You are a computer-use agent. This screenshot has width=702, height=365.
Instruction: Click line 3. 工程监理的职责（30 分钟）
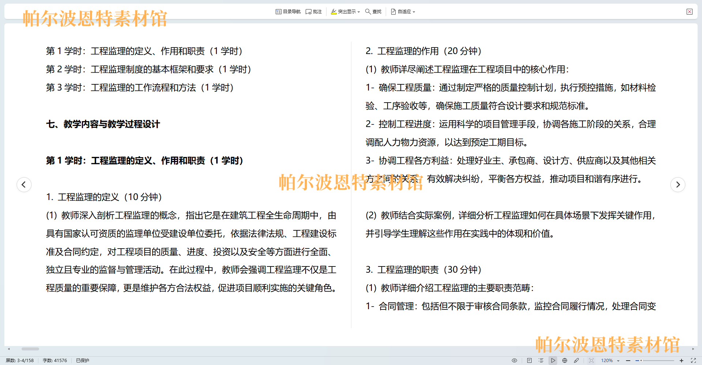pyautogui.click(x=423, y=270)
